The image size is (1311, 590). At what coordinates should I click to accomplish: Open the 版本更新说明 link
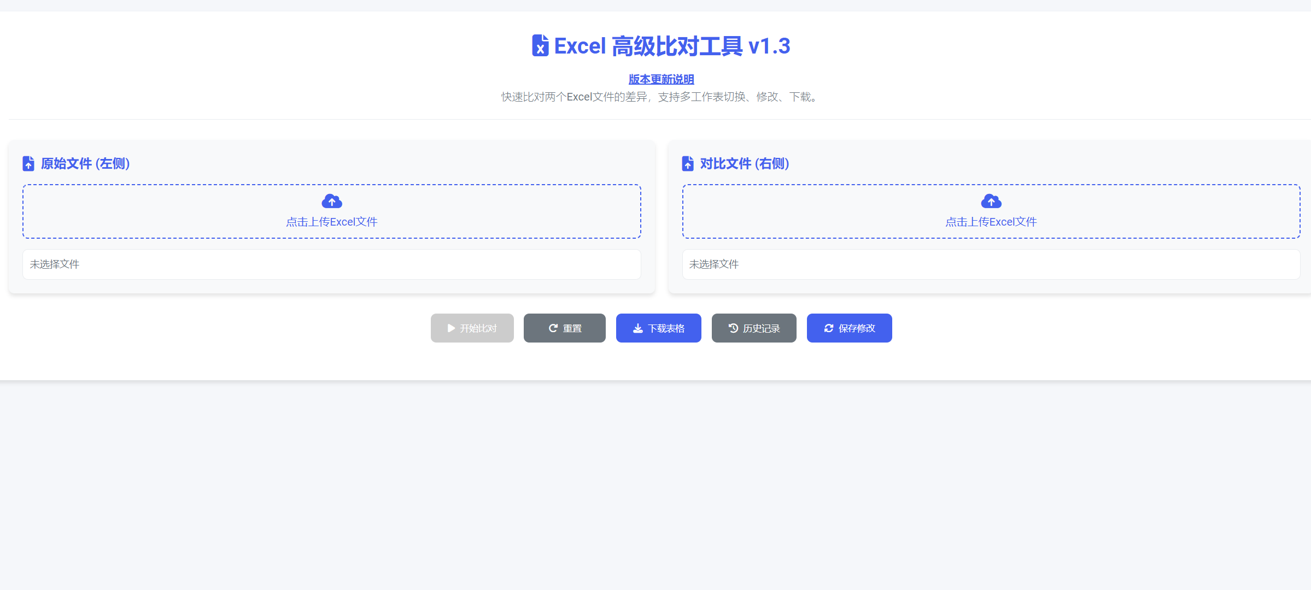[661, 79]
